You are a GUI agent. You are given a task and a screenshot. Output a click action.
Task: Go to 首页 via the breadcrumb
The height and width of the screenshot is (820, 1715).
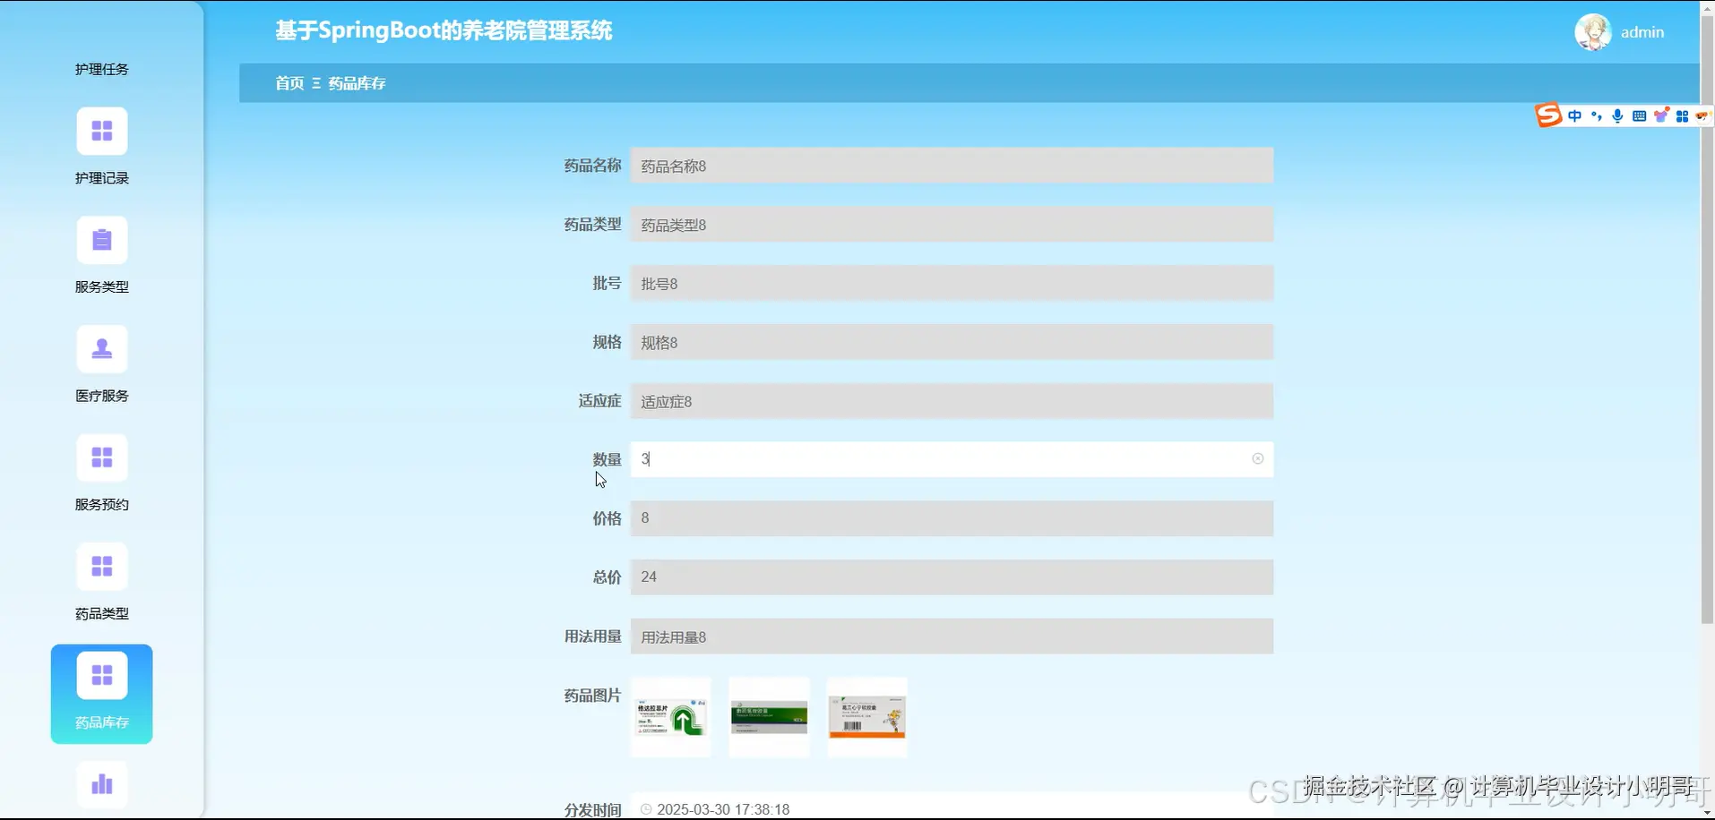pos(289,82)
